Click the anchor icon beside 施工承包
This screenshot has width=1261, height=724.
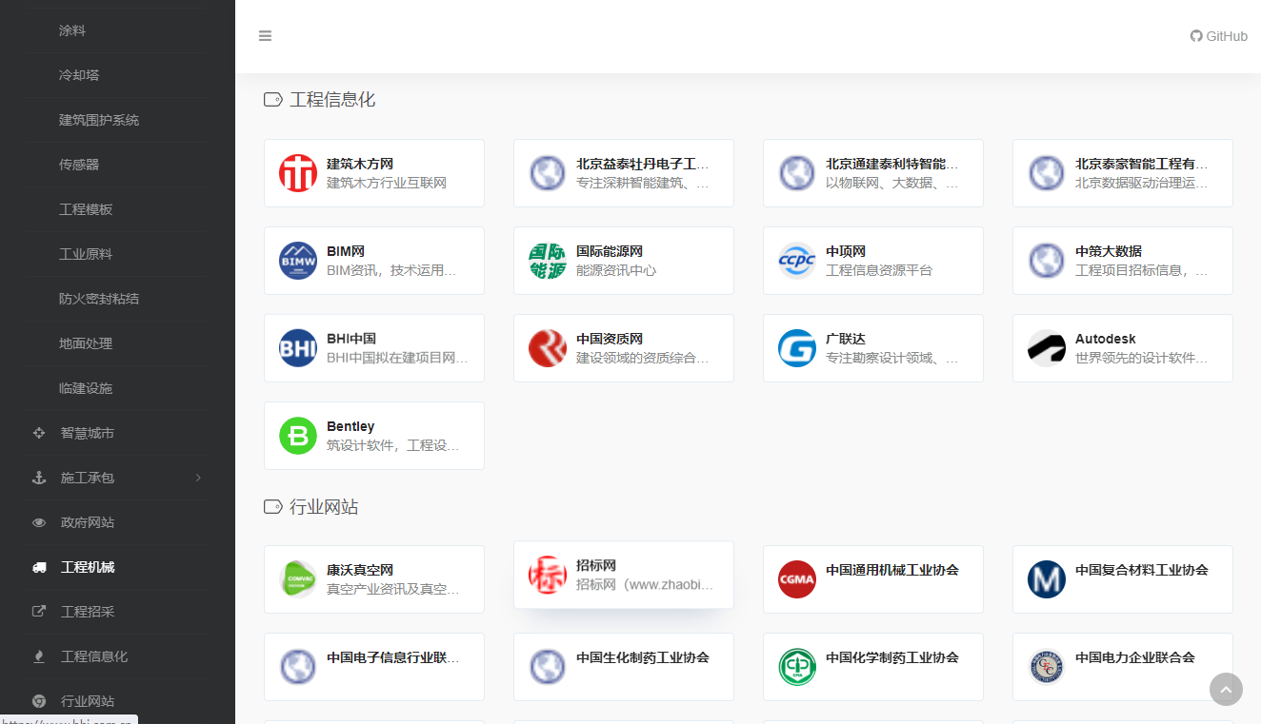click(x=39, y=478)
